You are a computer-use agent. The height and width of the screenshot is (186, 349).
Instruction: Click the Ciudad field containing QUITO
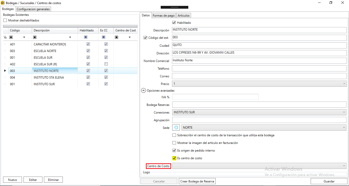pyautogui.click(x=259, y=45)
